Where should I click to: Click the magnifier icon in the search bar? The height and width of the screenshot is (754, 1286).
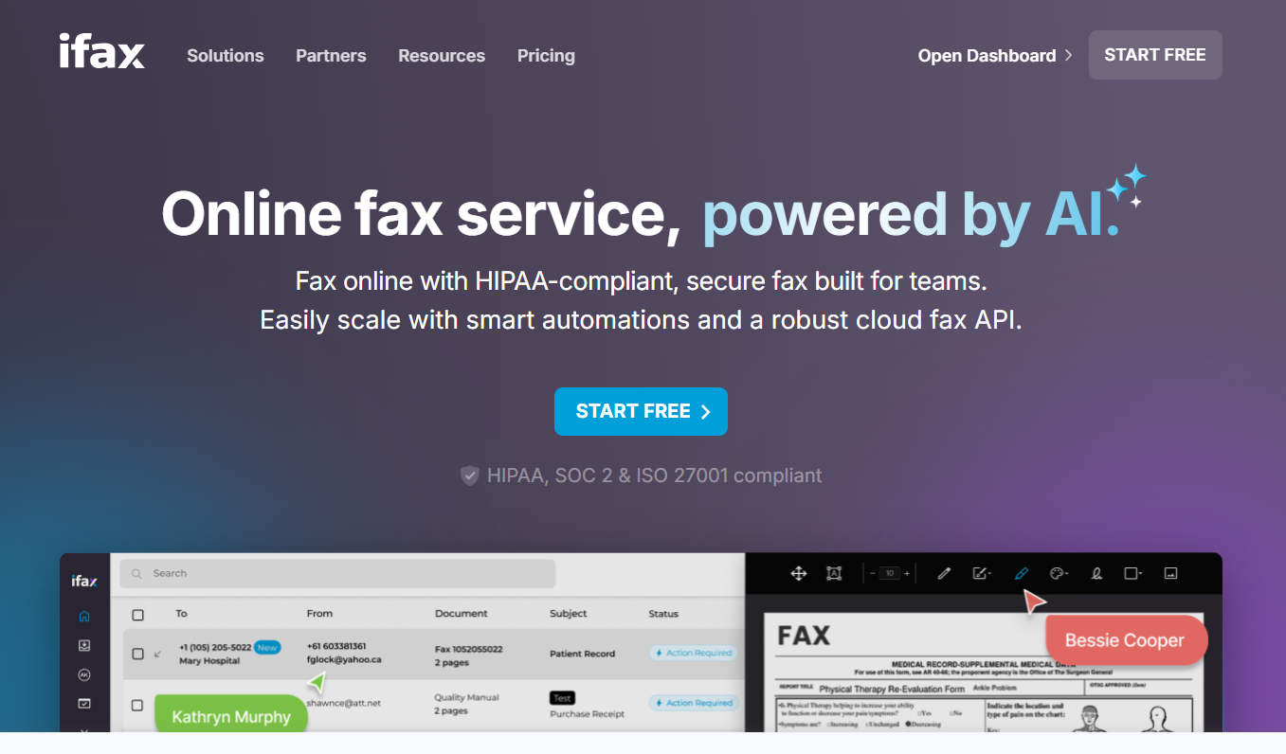[137, 573]
